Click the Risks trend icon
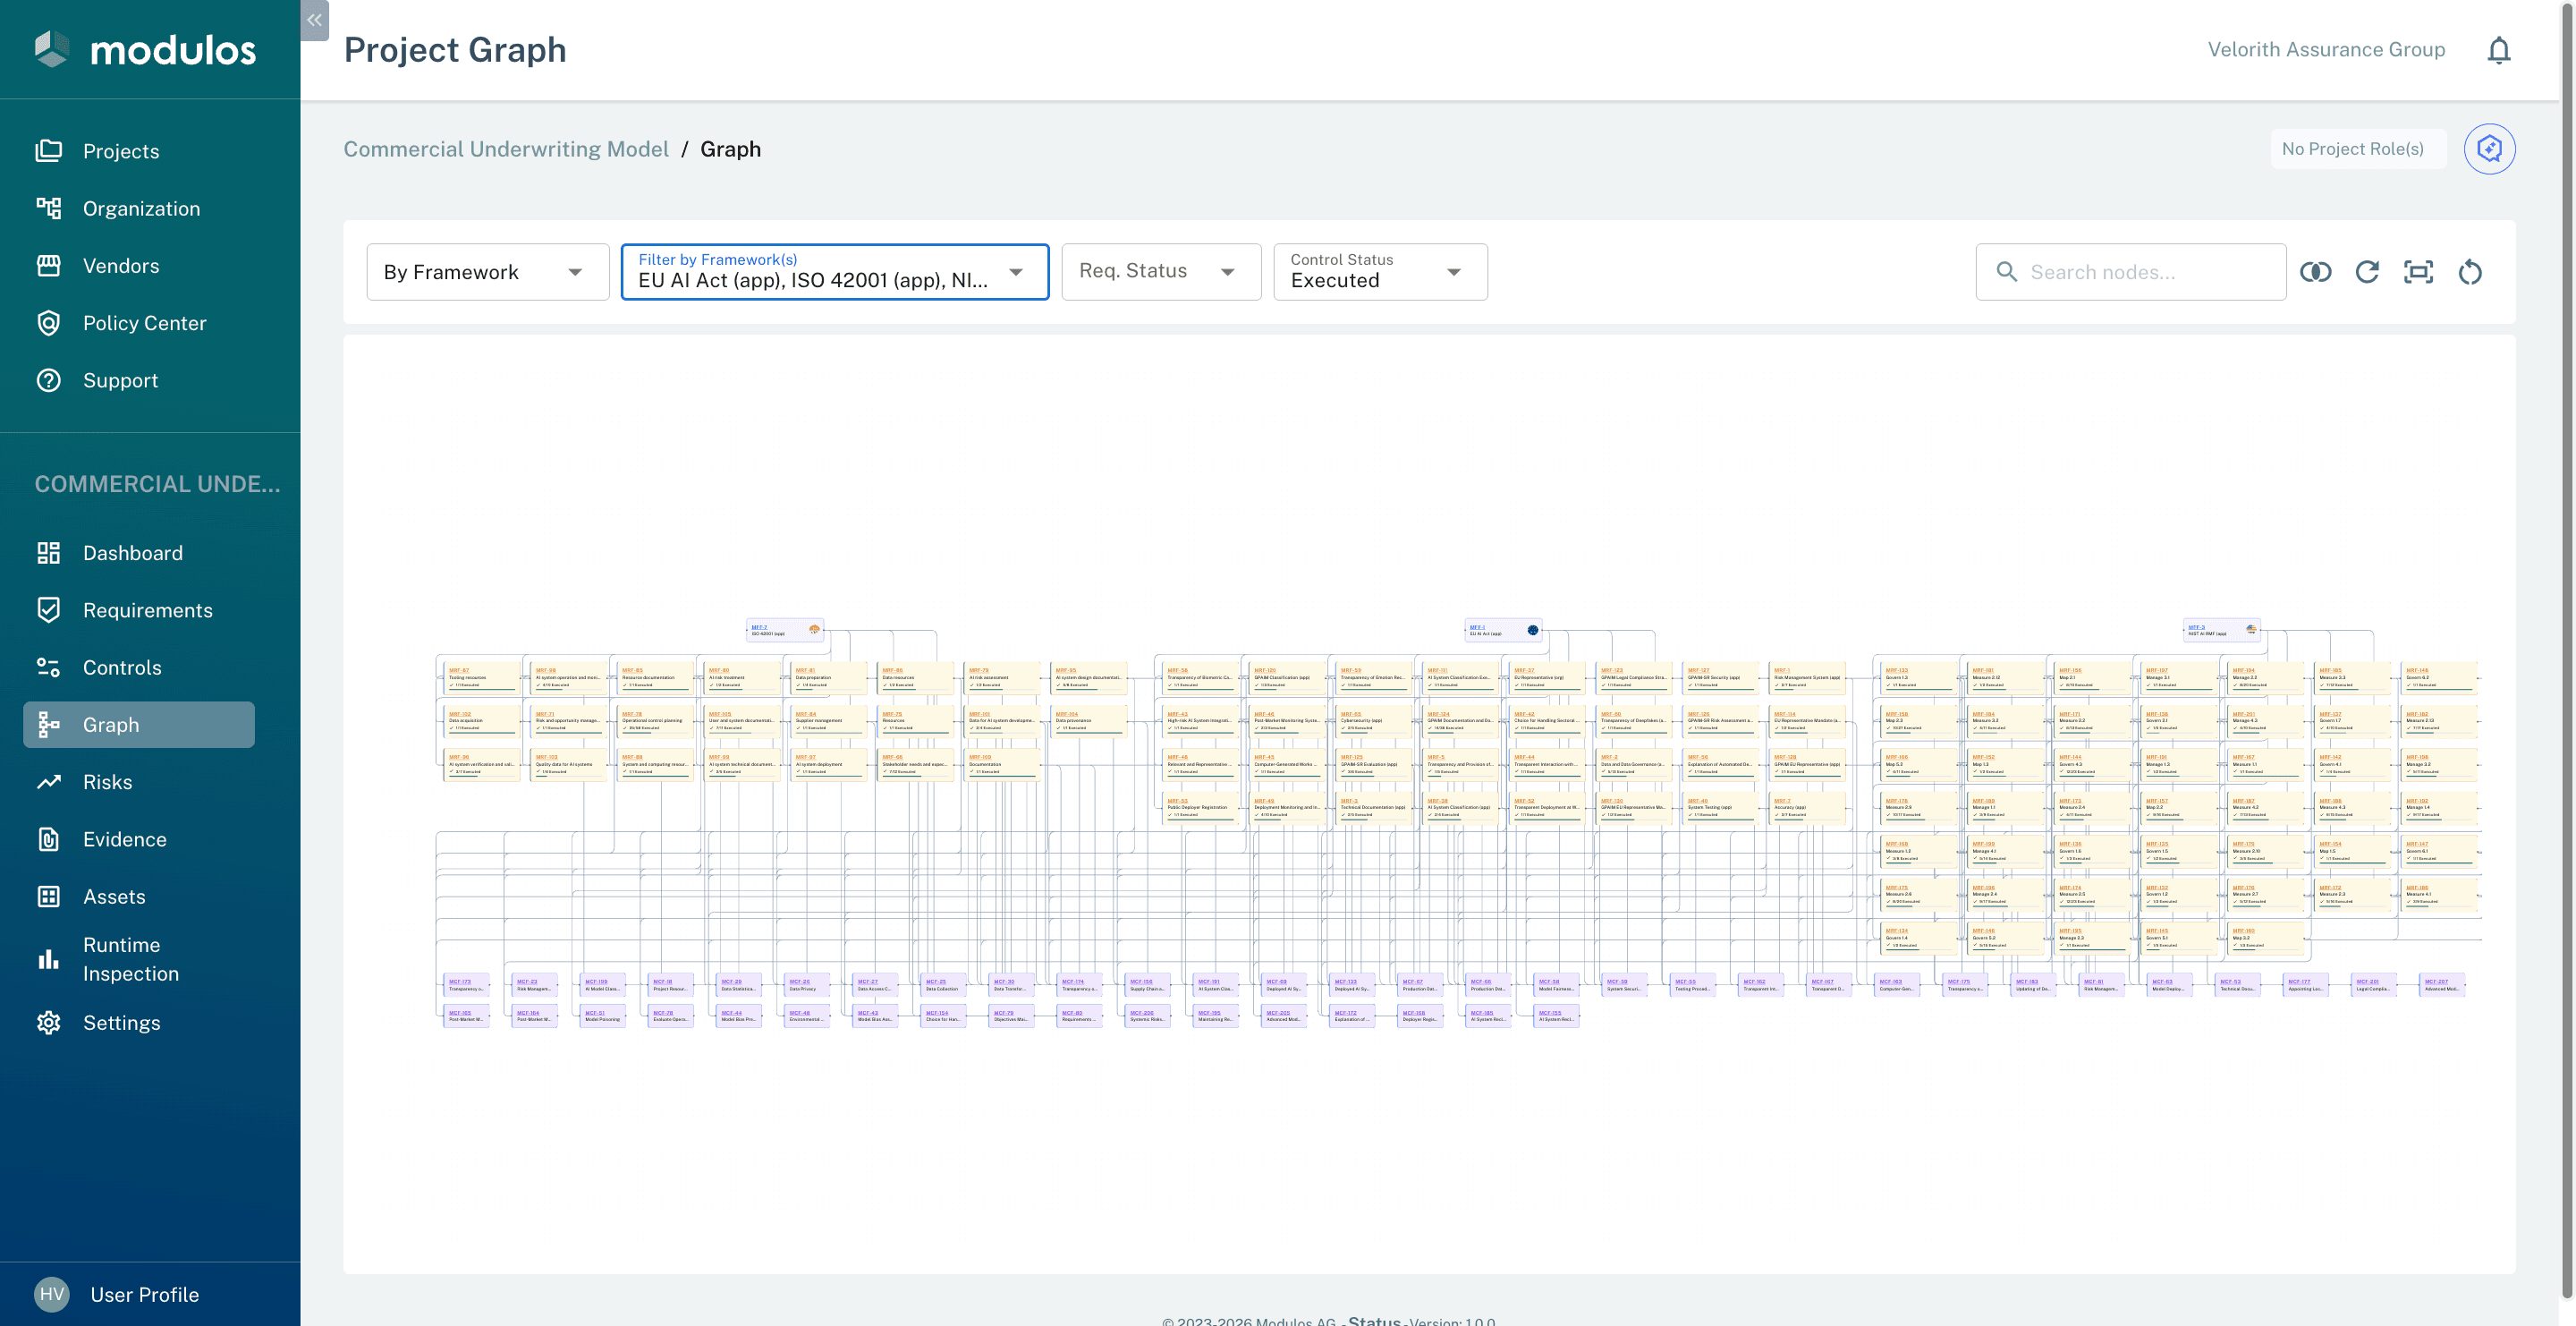Viewport: 2576px width, 1326px height. (x=48, y=782)
